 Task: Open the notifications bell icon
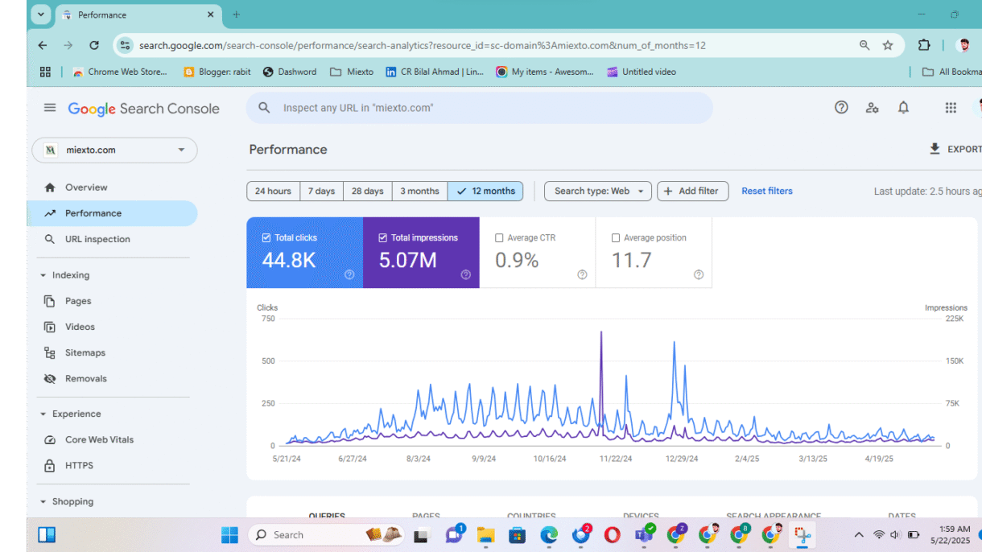tap(903, 108)
